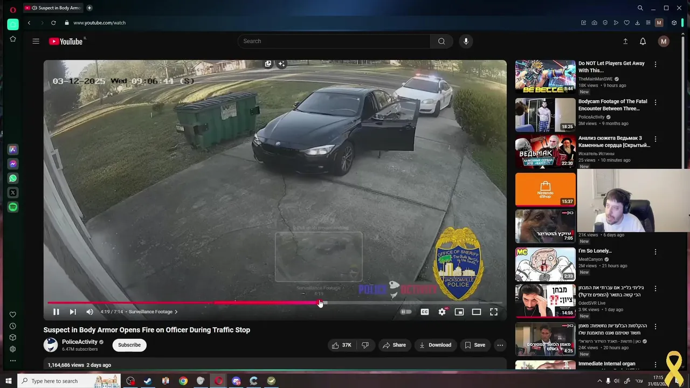Expand the Surveillance Footage chapter list
The image size is (690, 388).
[153, 311]
